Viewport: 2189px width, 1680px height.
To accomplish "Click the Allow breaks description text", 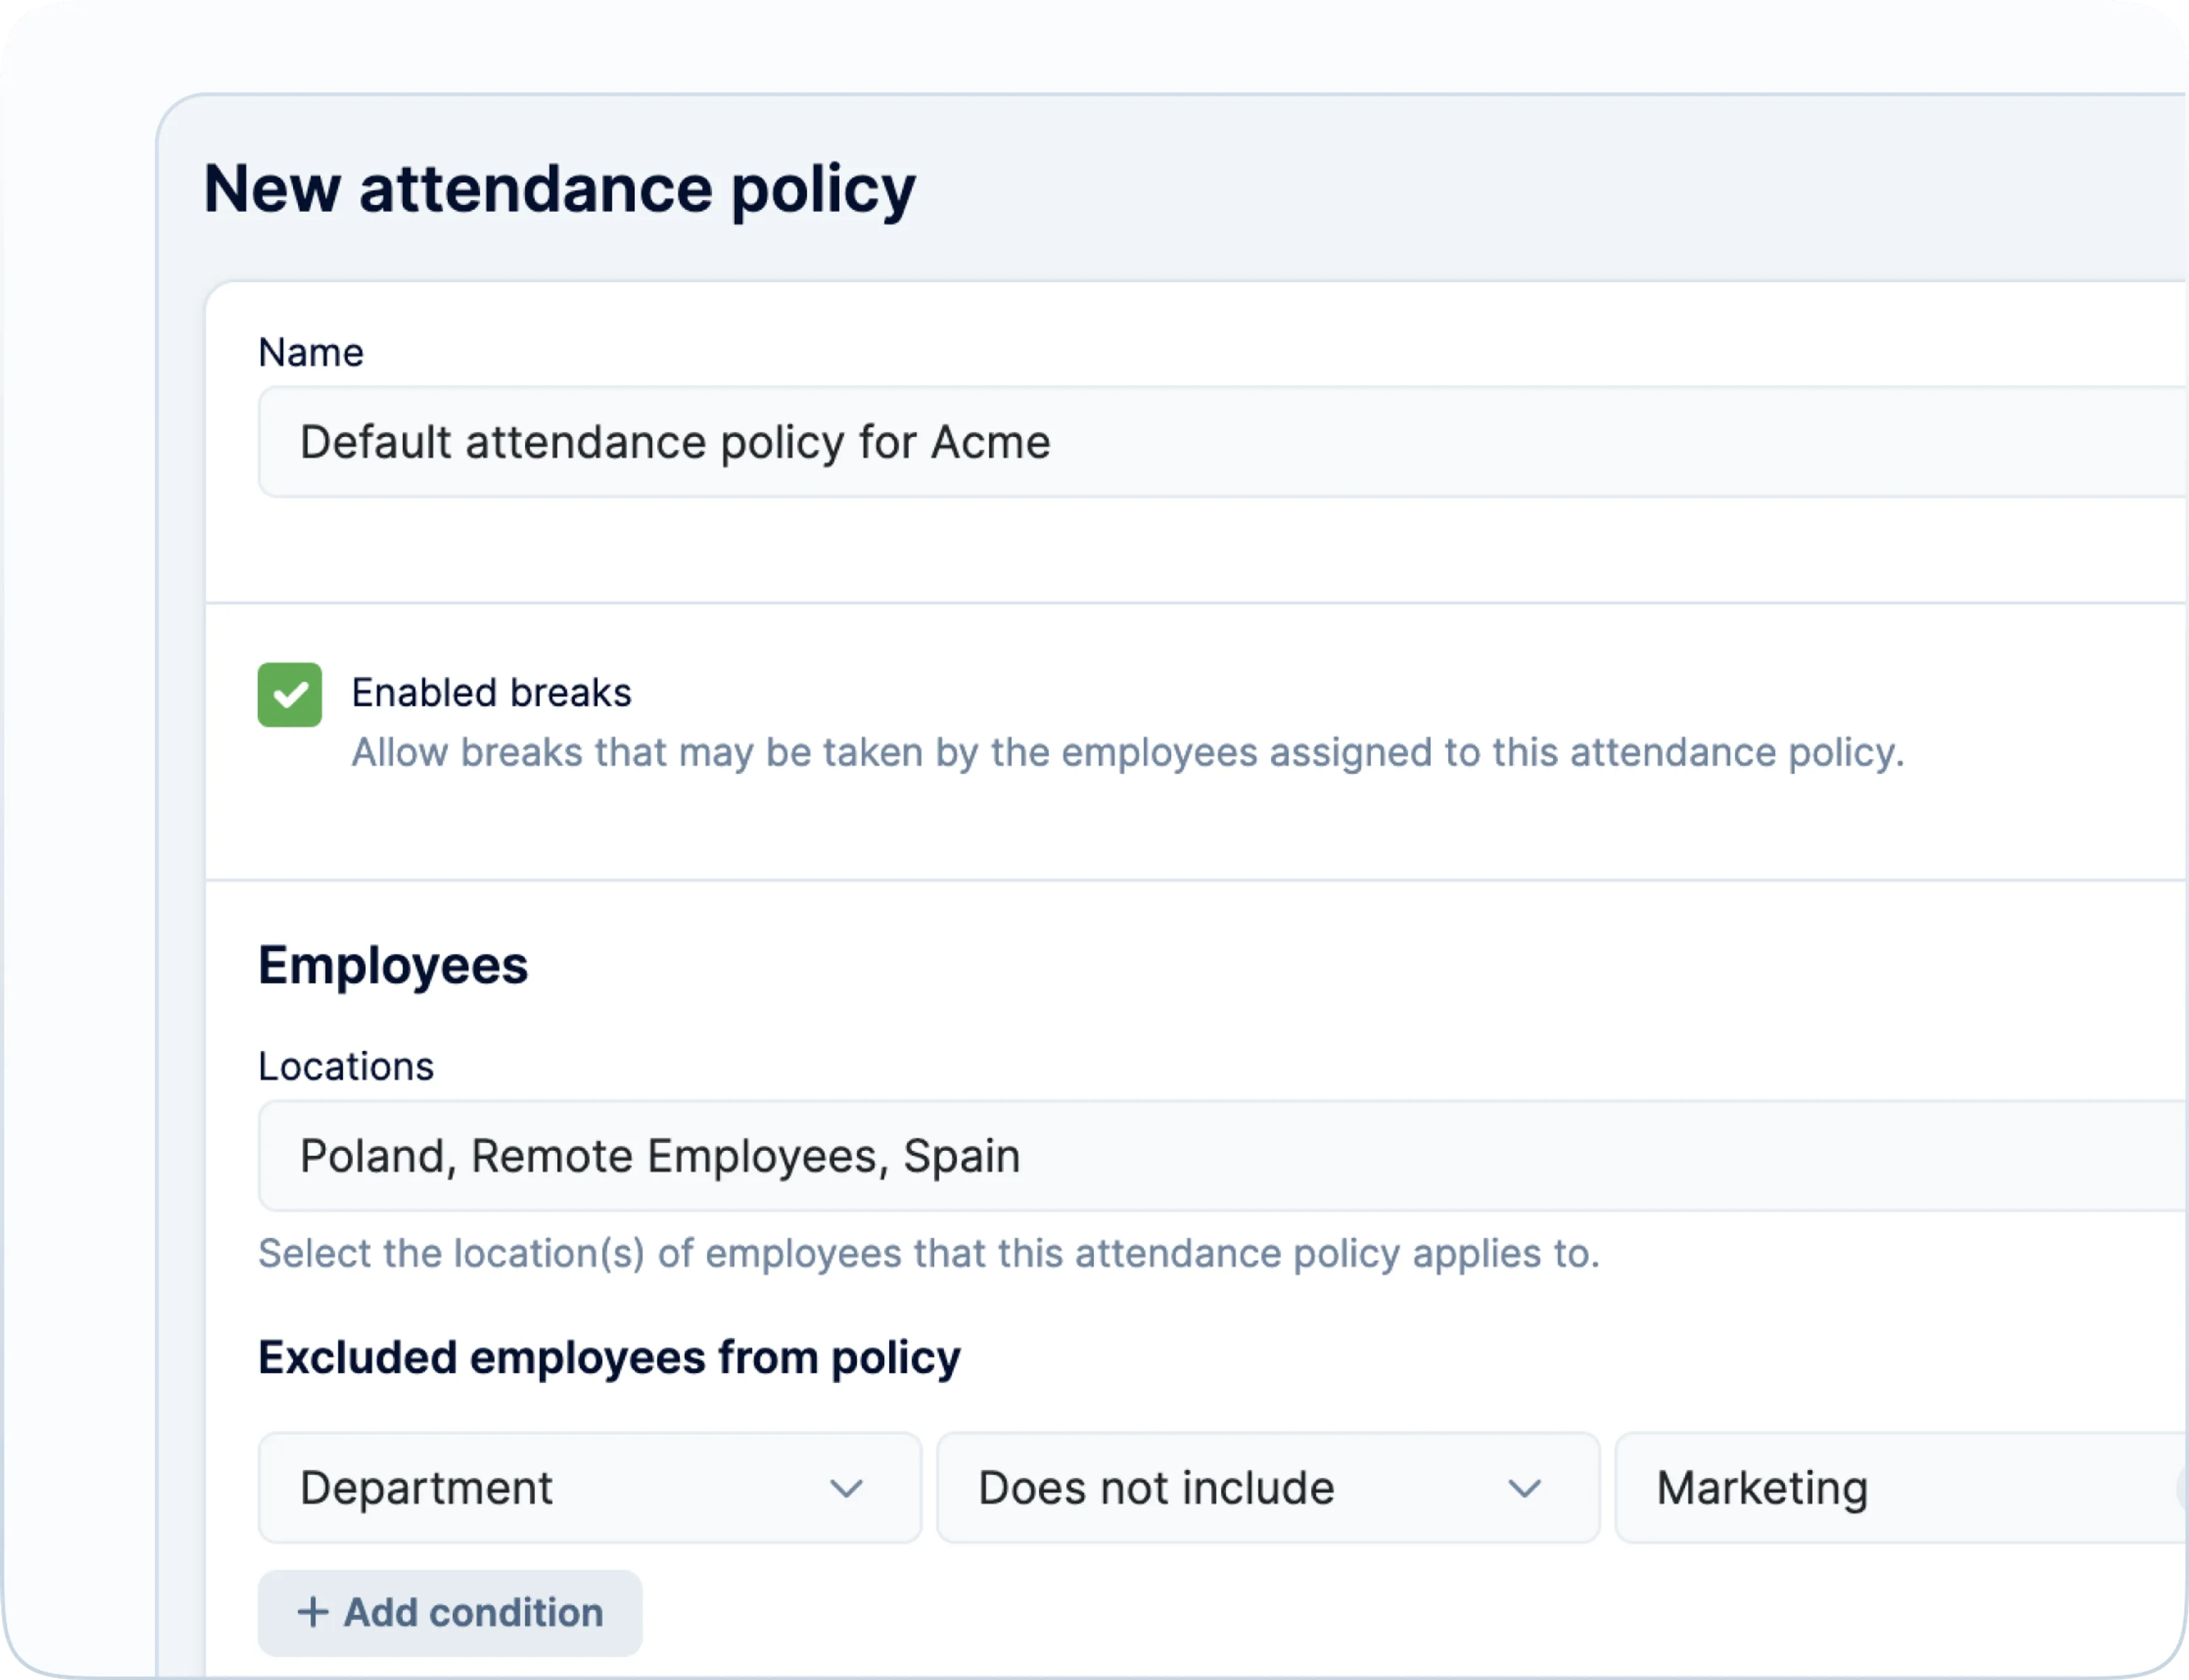I will click(1127, 753).
